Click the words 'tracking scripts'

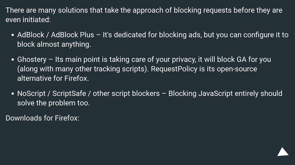120,69
